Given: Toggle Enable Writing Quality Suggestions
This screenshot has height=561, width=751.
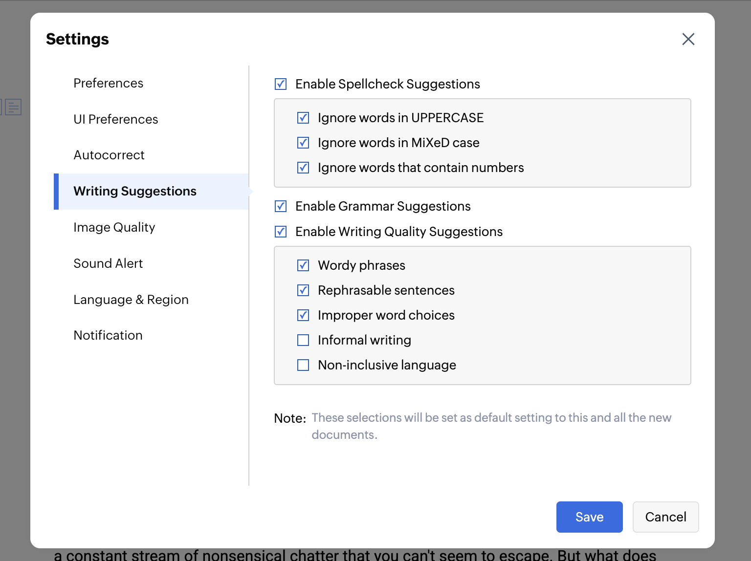Looking at the screenshot, I should click(281, 232).
